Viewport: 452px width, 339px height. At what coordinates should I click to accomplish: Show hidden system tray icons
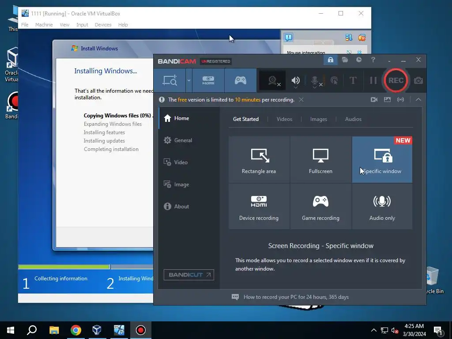[373, 330]
